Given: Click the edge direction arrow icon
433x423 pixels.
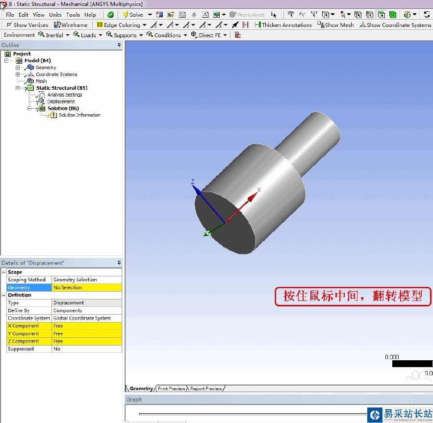Looking at the screenshot, I should click(x=235, y=25).
